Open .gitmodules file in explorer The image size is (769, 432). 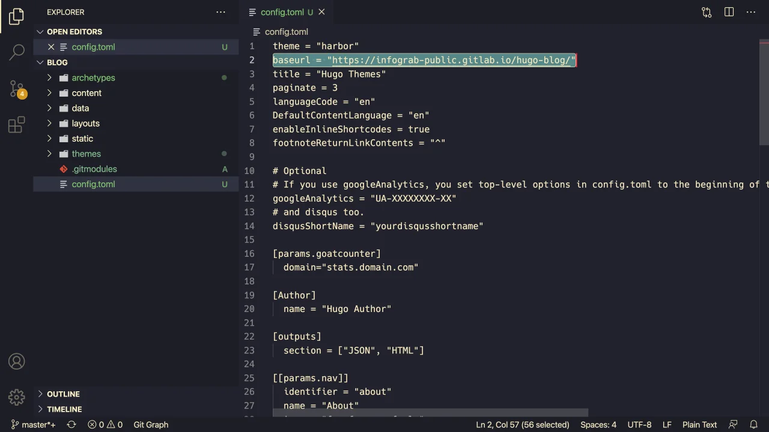click(94, 169)
